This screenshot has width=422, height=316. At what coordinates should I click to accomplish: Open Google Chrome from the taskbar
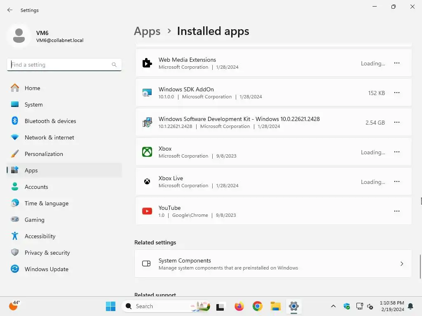point(257,306)
